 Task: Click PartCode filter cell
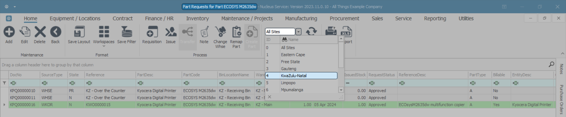pyautogui.click(x=199, y=83)
